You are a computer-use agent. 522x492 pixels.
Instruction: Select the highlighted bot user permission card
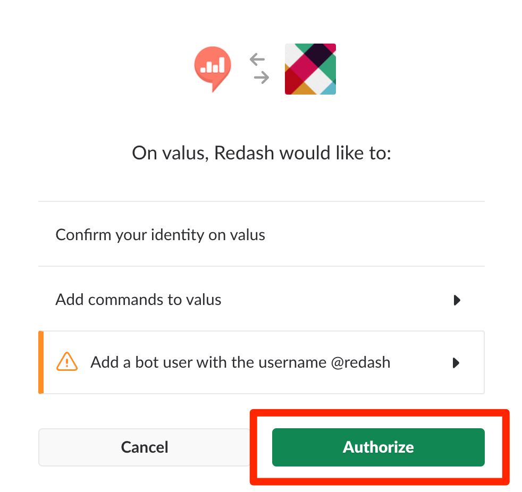point(262,362)
